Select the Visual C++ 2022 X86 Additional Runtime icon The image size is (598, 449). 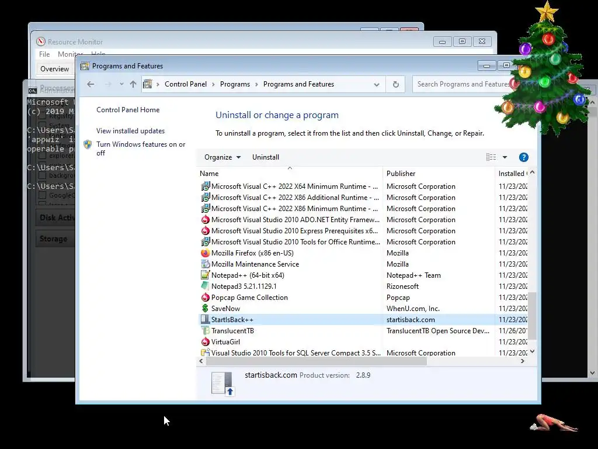pos(205,197)
